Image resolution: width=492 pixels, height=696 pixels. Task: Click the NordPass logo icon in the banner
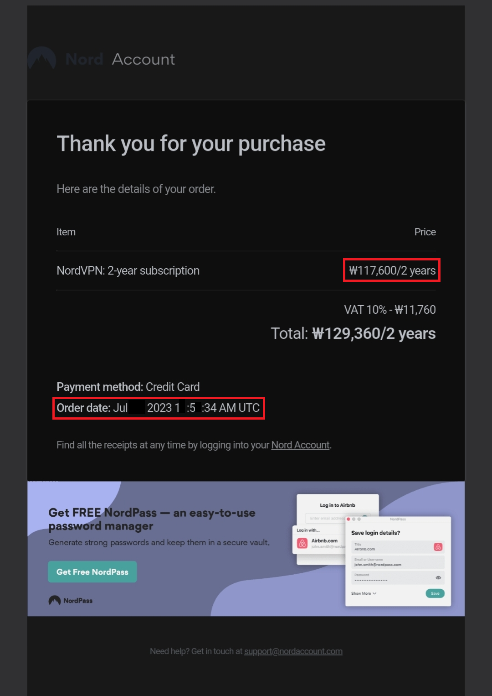coord(55,600)
